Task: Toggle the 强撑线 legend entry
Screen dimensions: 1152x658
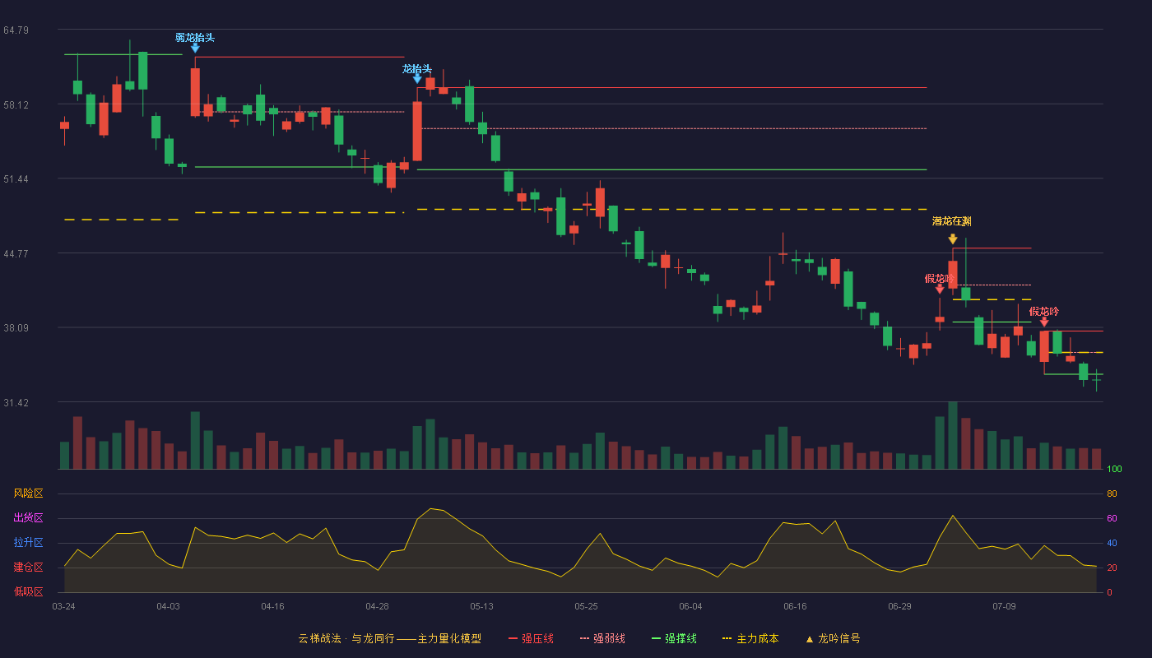Action: tap(674, 638)
